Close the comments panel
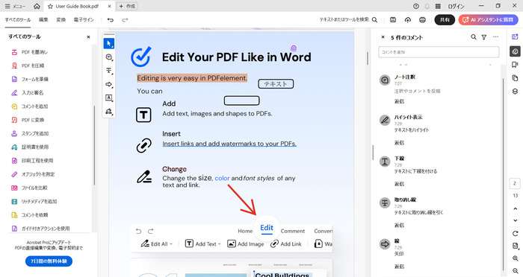The image size is (523, 277). click(383, 37)
